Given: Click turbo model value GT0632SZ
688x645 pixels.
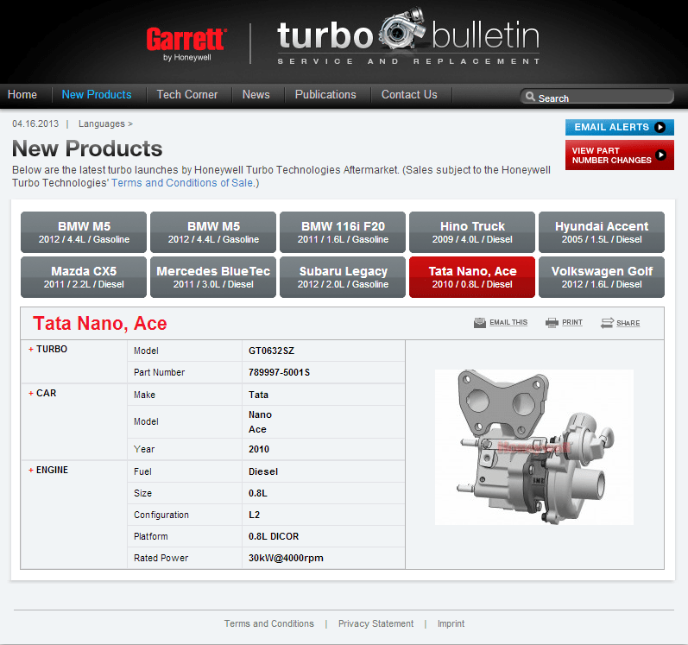Looking at the screenshot, I should click(271, 351).
